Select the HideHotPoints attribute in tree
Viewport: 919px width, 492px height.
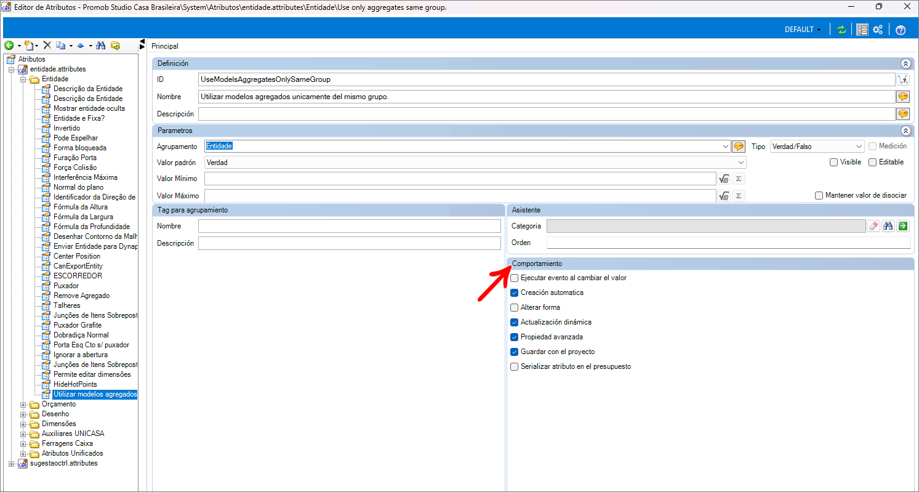pos(75,384)
